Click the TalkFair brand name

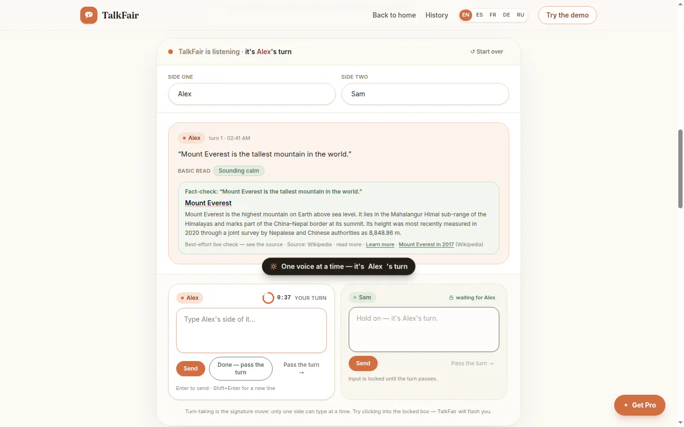click(120, 15)
